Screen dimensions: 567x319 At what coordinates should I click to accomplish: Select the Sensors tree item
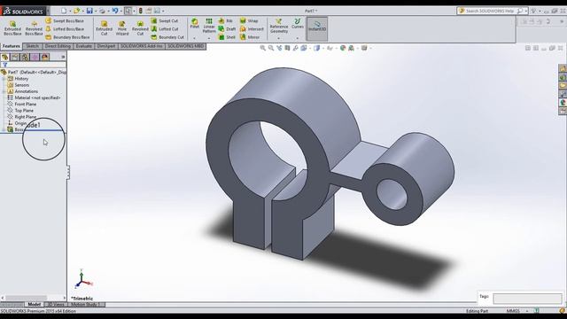click(19, 85)
